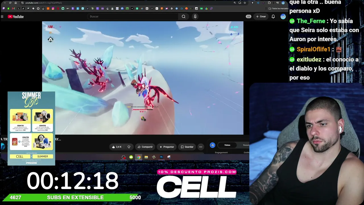Image resolution: width=364 pixels, height=205 pixels.
Task: Click the exitludez chat username
Action: (309, 60)
